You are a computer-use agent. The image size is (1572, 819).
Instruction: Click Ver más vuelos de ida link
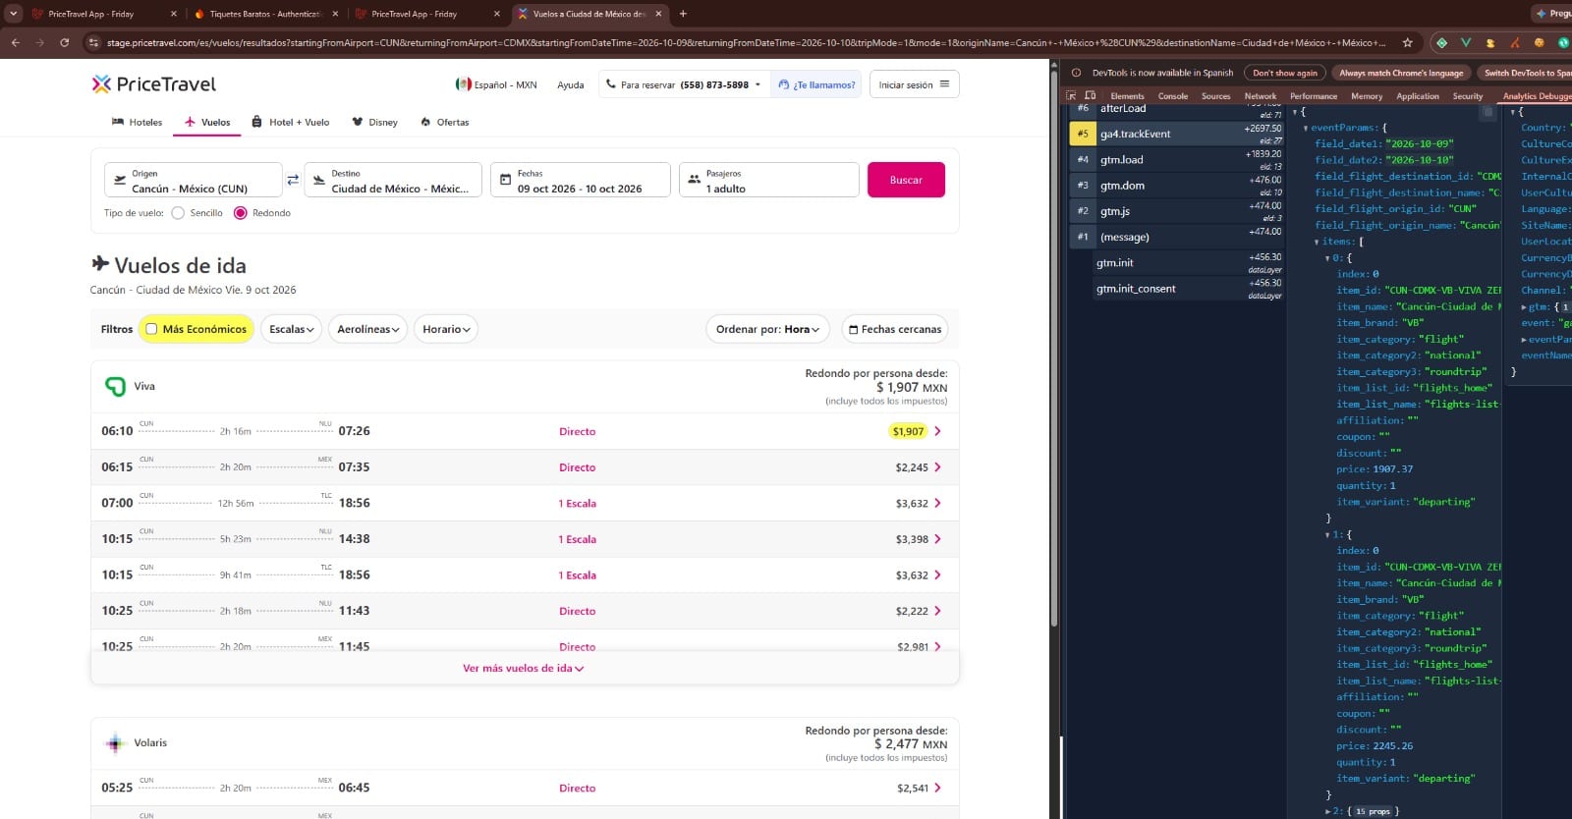pos(524,668)
